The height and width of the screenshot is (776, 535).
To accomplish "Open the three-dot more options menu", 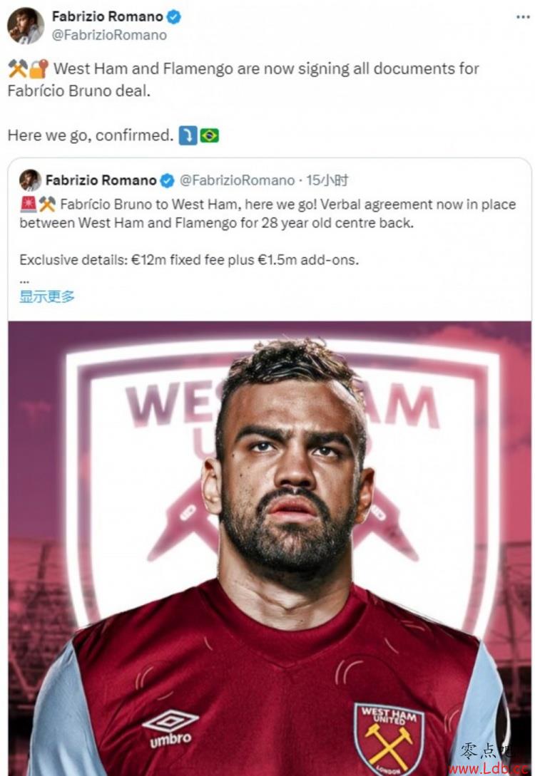I will pyautogui.click(x=523, y=17).
